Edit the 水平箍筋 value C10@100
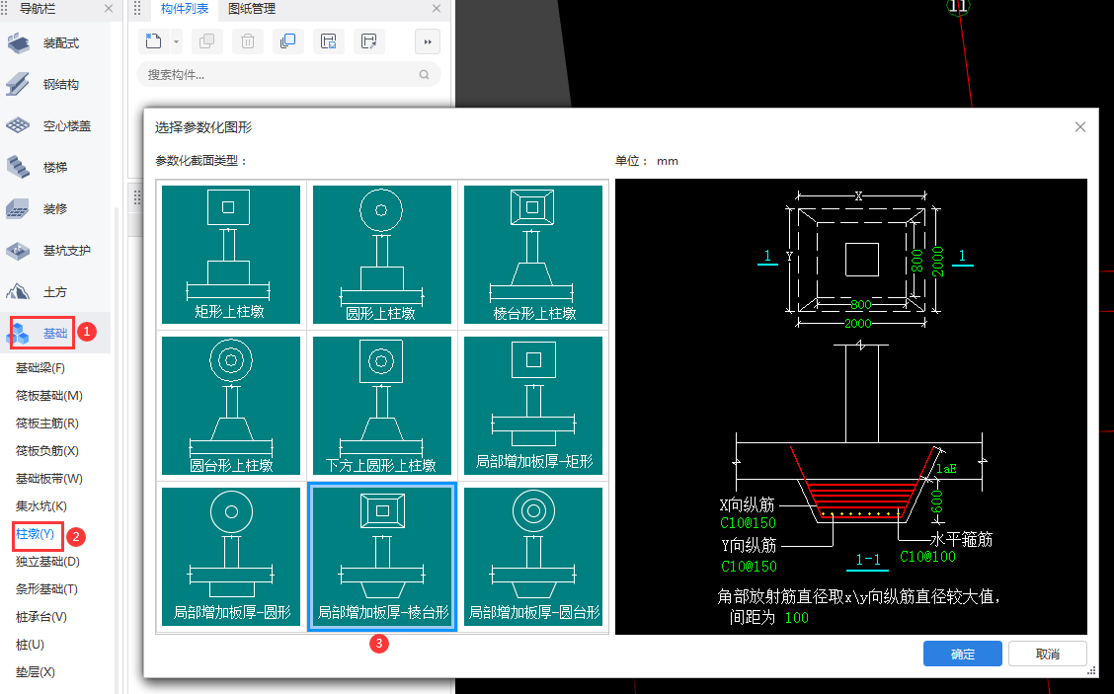 928,557
